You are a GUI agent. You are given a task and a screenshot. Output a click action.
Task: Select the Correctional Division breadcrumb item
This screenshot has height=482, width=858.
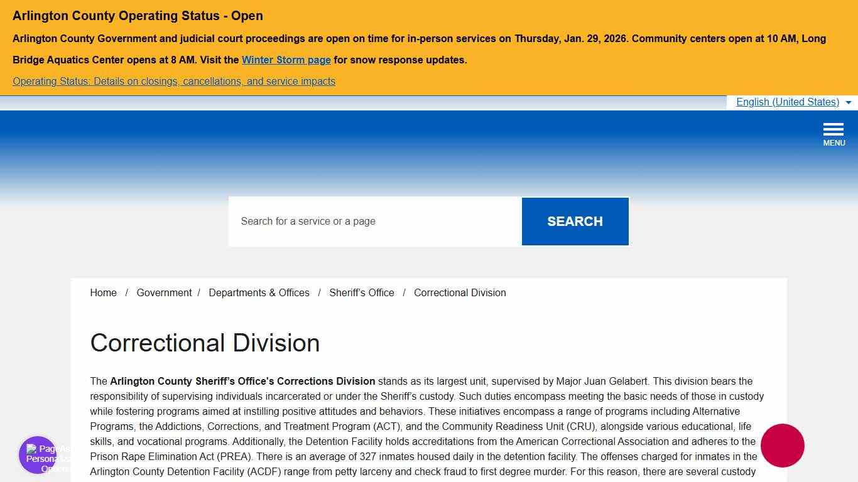pyautogui.click(x=460, y=292)
